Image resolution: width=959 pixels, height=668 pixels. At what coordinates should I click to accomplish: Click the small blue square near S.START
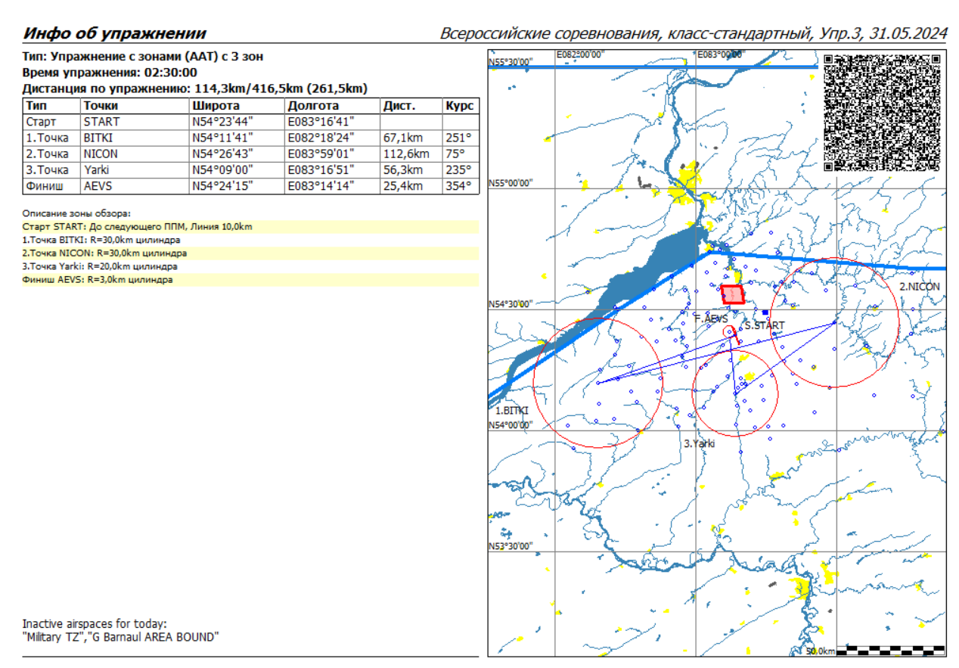(765, 312)
